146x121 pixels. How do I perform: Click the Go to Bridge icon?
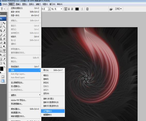click(111, 9)
